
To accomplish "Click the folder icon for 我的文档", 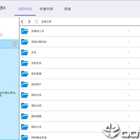I will point(24,105).
